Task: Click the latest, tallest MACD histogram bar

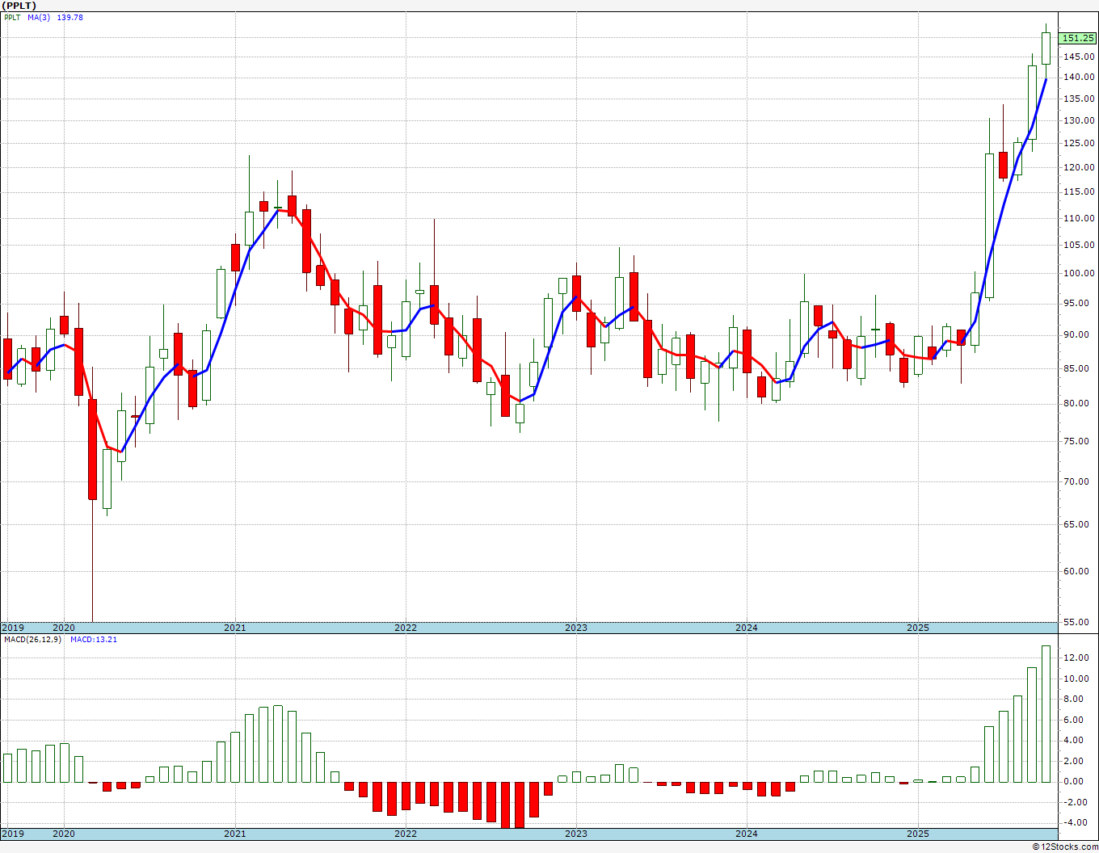Action: coord(1046,714)
